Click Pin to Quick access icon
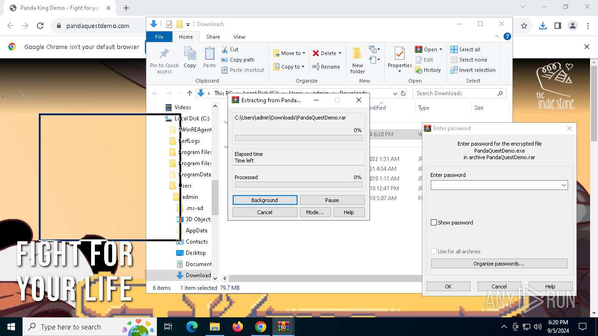This screenshot has width=598, height=336. 164,54
